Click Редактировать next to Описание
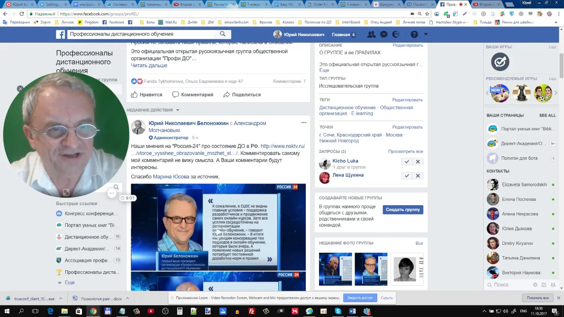564x317 pixels. (x=408, y=45)
